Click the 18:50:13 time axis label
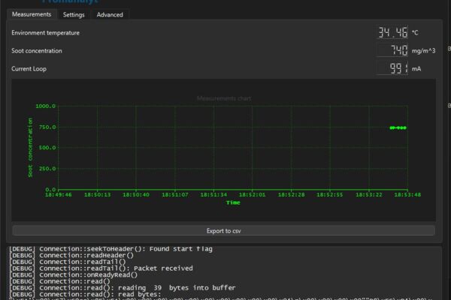Viewport: 451px width, 300px height. 97,195
